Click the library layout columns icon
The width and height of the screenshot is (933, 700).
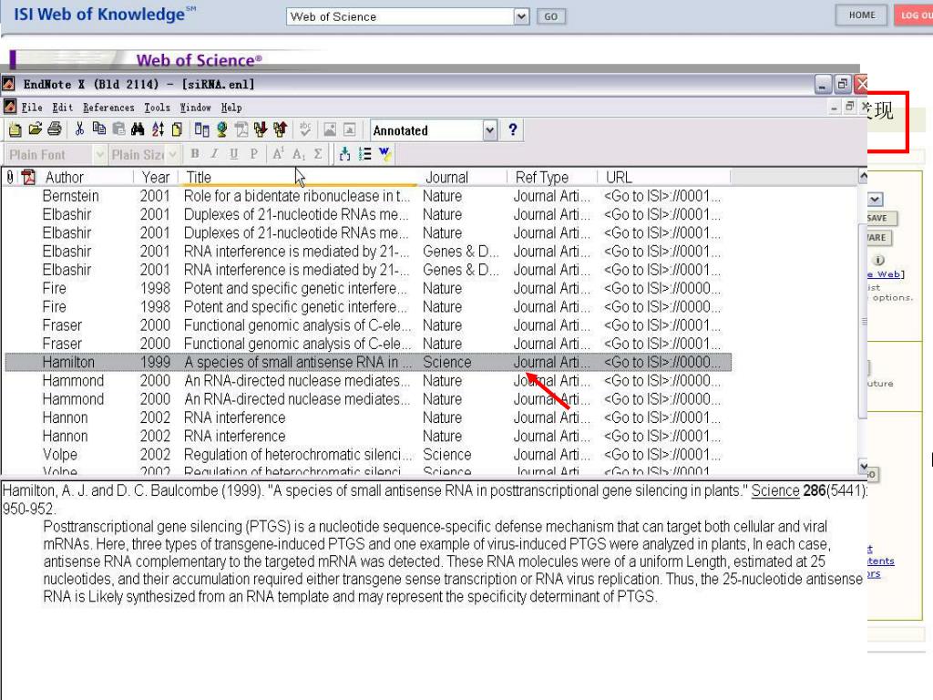coord(201,129)
